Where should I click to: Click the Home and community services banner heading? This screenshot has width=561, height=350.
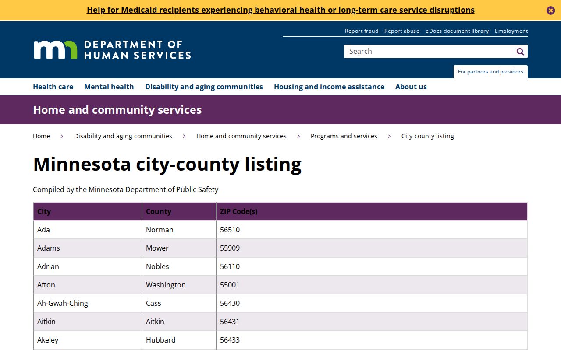point(117,110)
